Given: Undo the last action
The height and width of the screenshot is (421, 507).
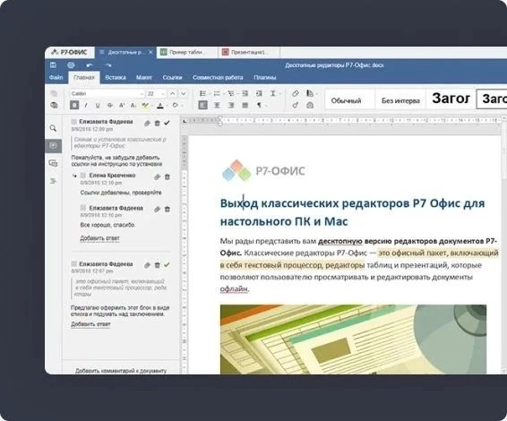Looking at the screenshot, I should pyautogui.click(x=90, y=65).
